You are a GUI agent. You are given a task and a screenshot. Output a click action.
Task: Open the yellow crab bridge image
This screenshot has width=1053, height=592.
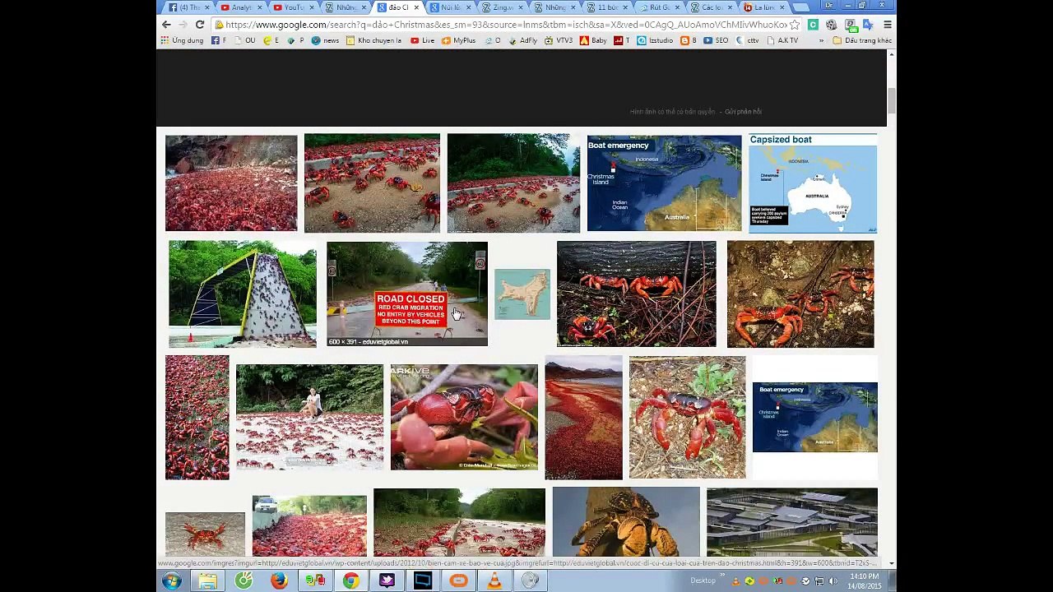coord(242,294)
